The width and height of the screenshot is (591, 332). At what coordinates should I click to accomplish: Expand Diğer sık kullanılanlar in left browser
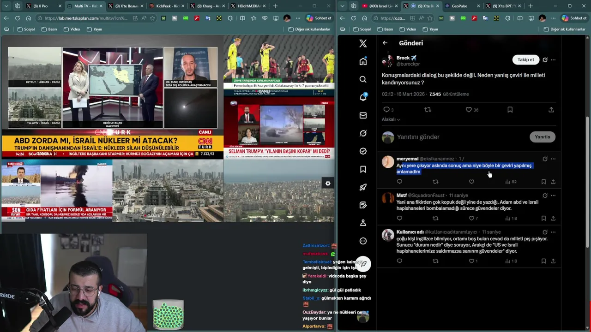pyautogui.click(x=309, y=29)
